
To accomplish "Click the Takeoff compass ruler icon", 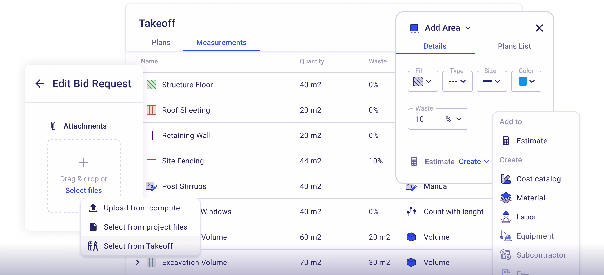I will tap(93, 246).
